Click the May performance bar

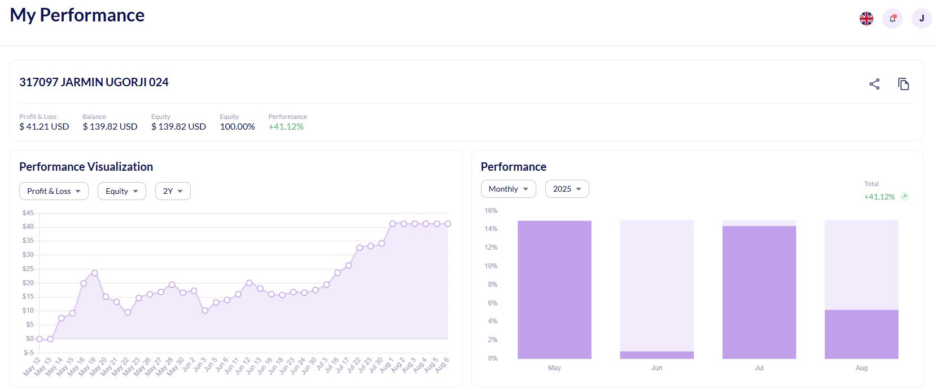(554, 290)
